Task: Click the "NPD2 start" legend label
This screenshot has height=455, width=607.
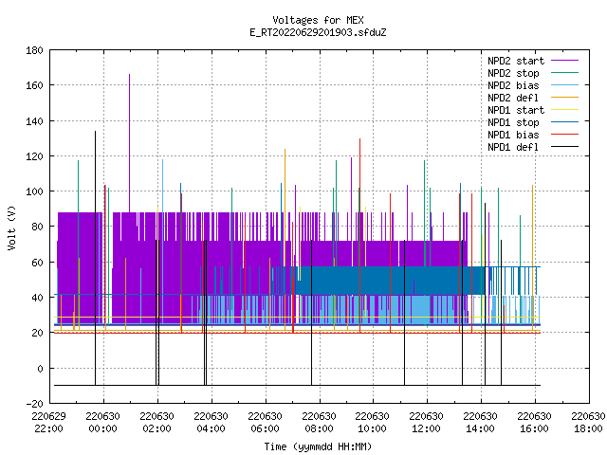Action: [x=516, y=61]
